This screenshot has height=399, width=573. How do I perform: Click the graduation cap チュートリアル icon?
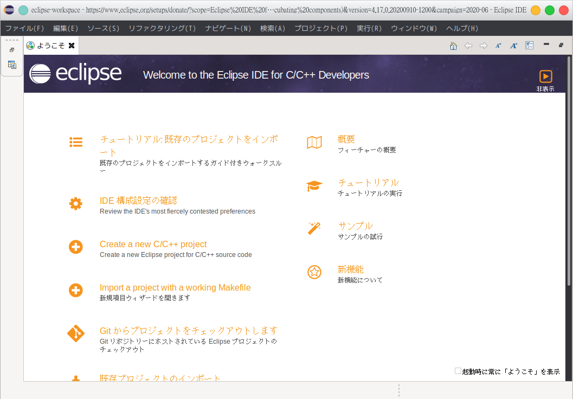pyautogui.click(x=314, y=186)
